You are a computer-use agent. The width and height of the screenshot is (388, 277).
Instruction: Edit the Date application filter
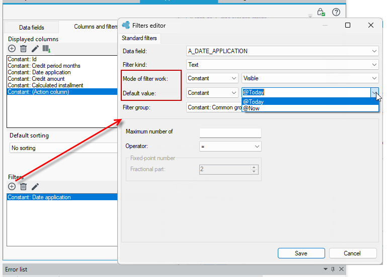(35, 187)
